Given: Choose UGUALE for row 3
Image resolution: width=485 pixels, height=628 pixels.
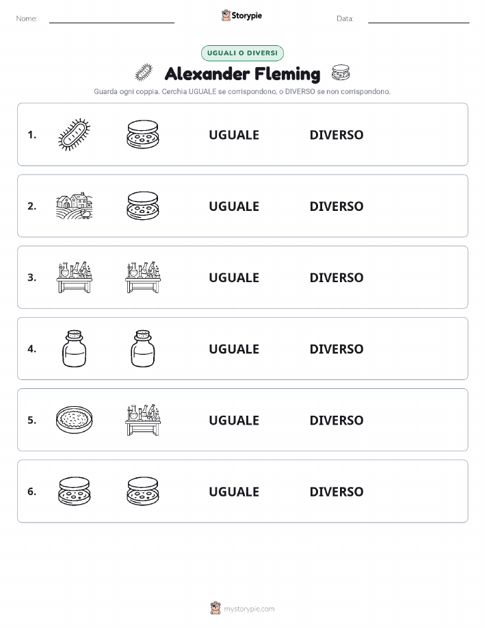Looking at the screenshot, I should [234, 277].
